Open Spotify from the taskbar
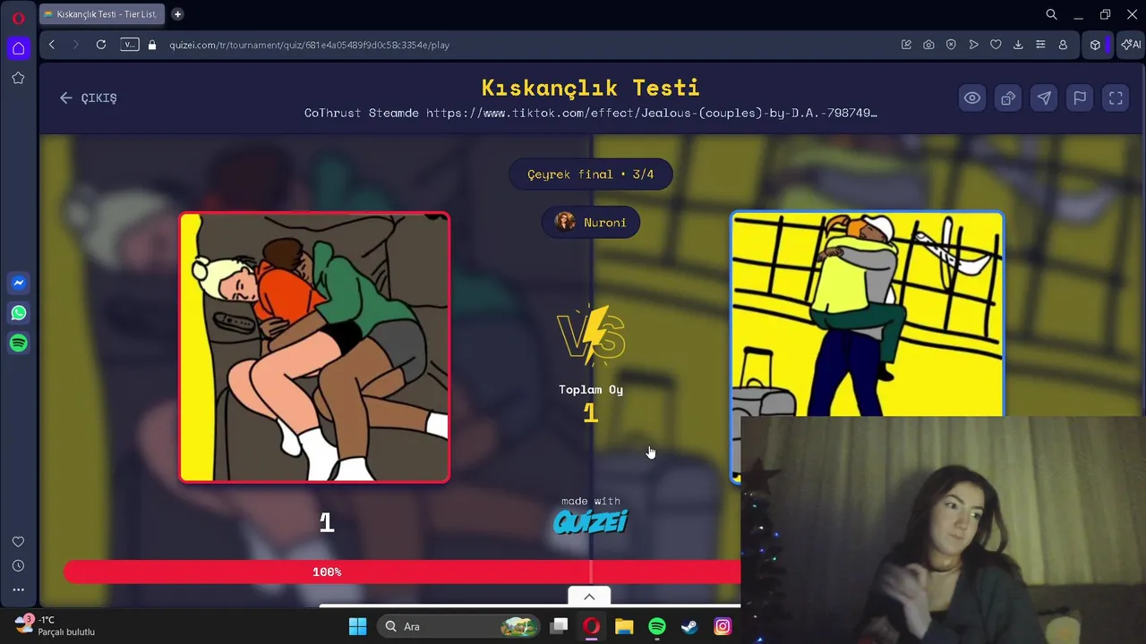 coord(657,627)
